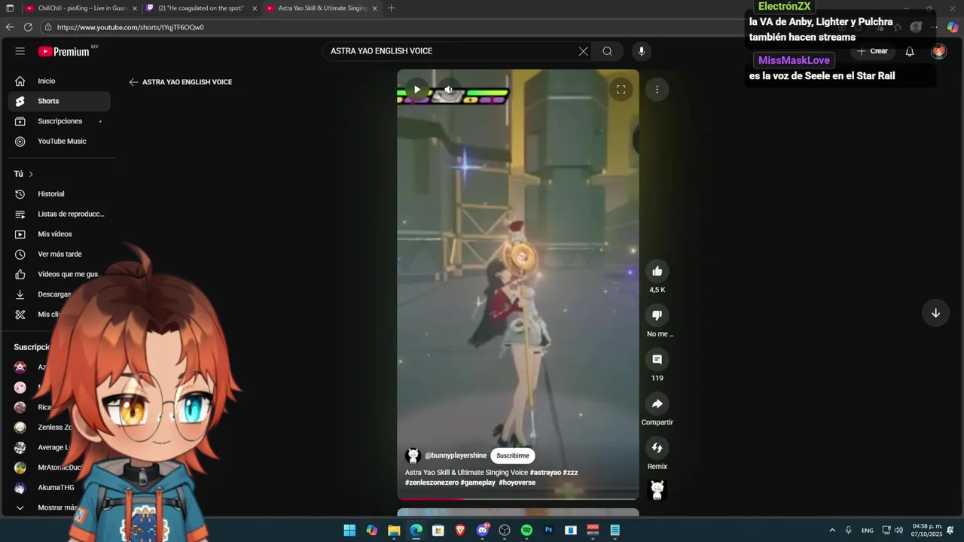Switch to the "He coagulated on the spot" tab

tap(201, 8)
